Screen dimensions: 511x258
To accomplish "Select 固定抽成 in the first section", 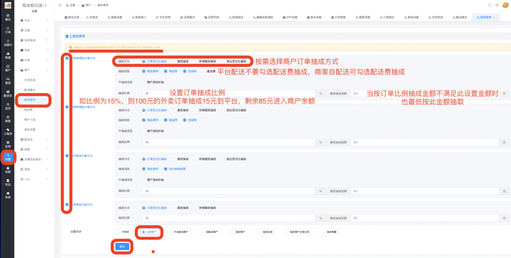I will (x=181, y=61).
